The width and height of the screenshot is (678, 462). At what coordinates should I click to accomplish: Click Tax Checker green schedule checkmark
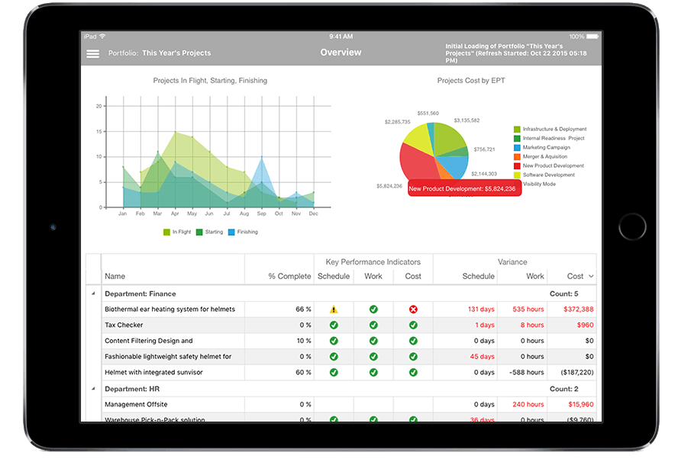click(x=334, y=325)
